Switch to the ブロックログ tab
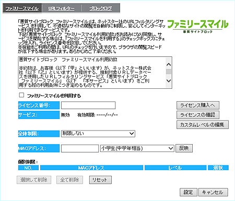235x201 pixels. (x=101, y=8)
